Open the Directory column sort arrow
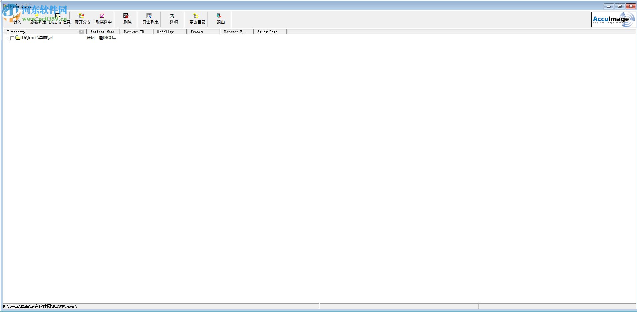 coord(81,32)
